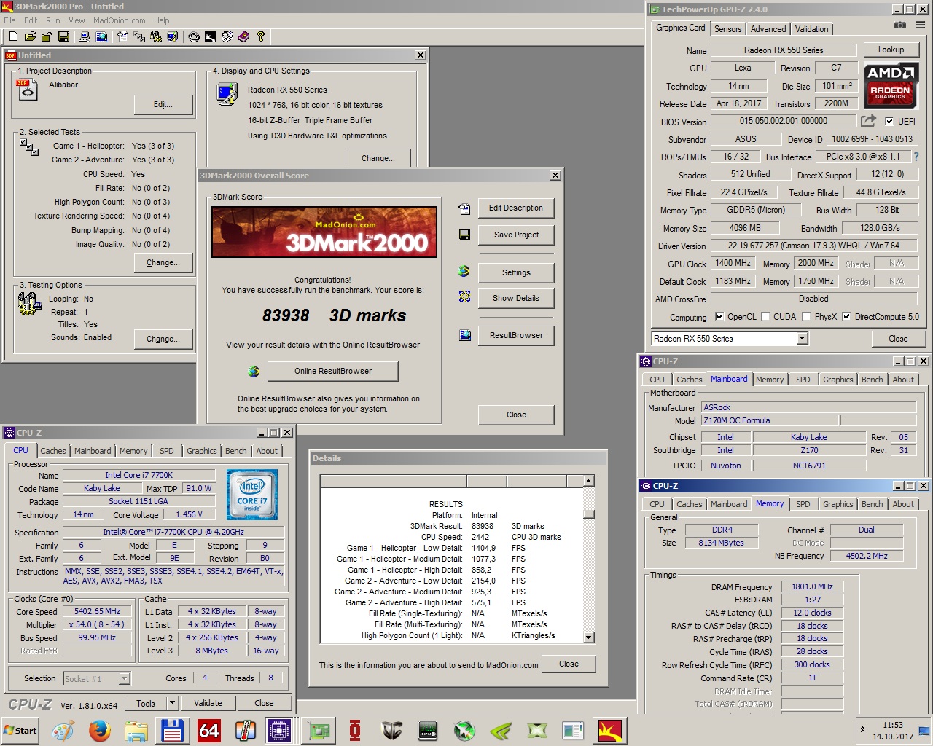Click the blue question mark beside Bus Interface

916,157
